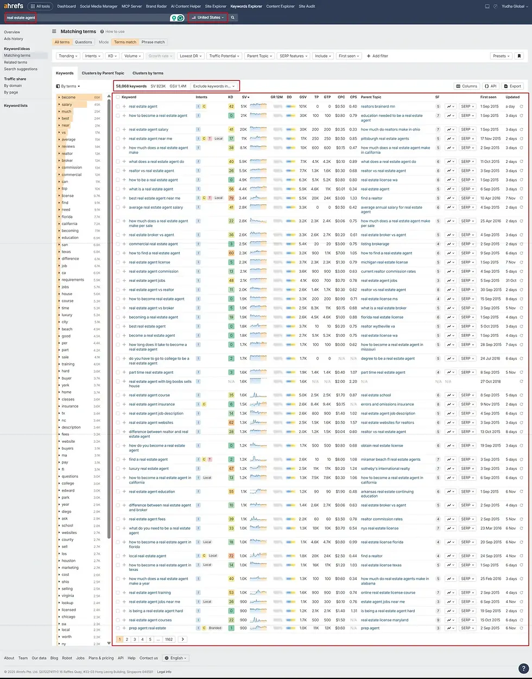Select the checkbox for 'real estate agent course'
This screenshot has width=532, height=679.
click(118, 395)
